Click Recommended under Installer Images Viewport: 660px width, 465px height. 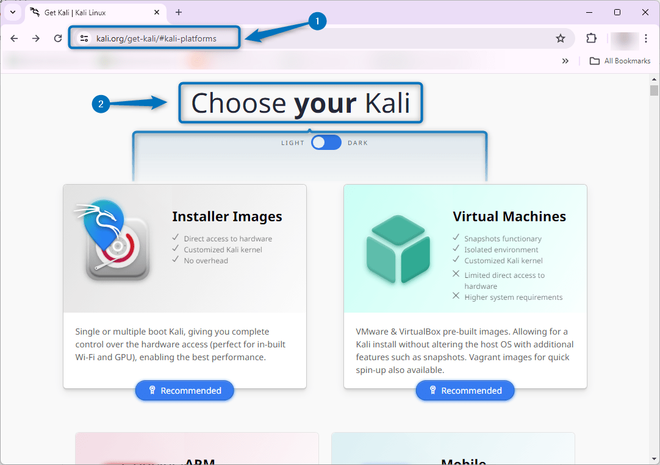184,390
